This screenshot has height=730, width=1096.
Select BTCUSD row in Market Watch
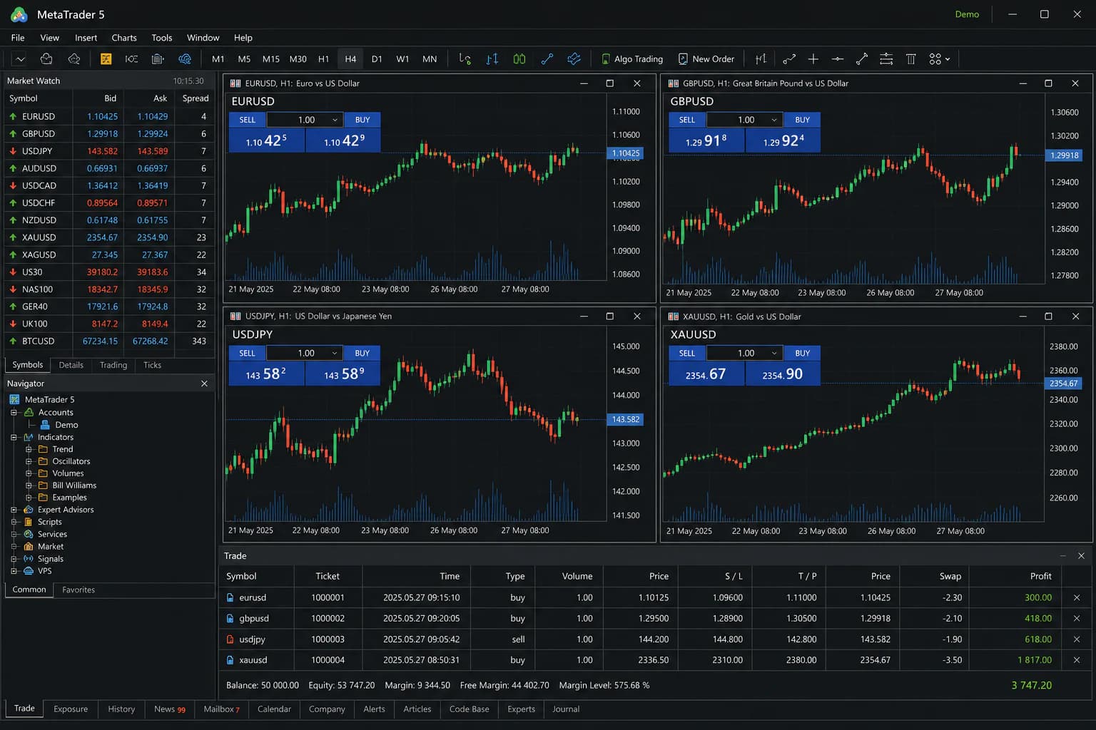tap(109, 341)
